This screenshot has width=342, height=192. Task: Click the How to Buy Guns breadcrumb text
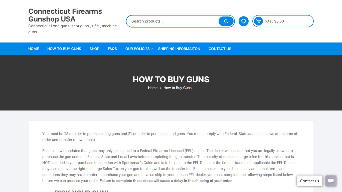coord(178,88)
